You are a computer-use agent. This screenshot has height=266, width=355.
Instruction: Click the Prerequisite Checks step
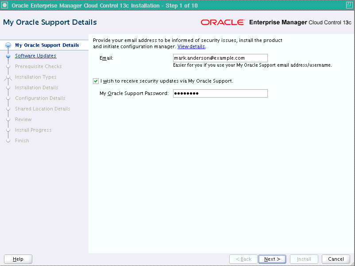38,66
